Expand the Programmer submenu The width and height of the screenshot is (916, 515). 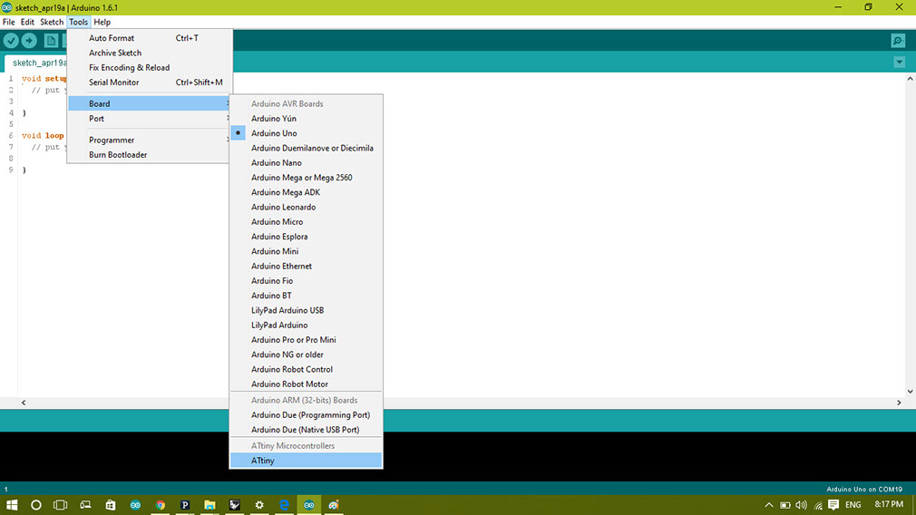151,141
